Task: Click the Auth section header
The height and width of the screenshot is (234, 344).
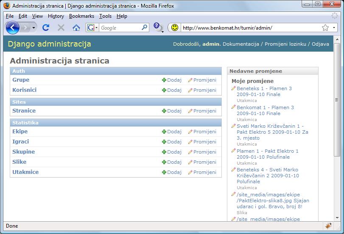Action: [116, 71]
